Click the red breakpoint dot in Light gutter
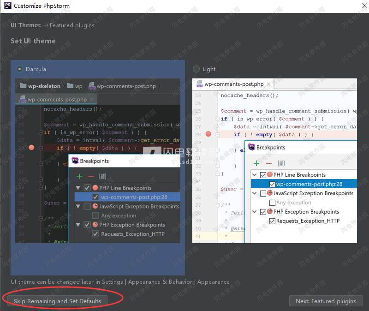 208,134
